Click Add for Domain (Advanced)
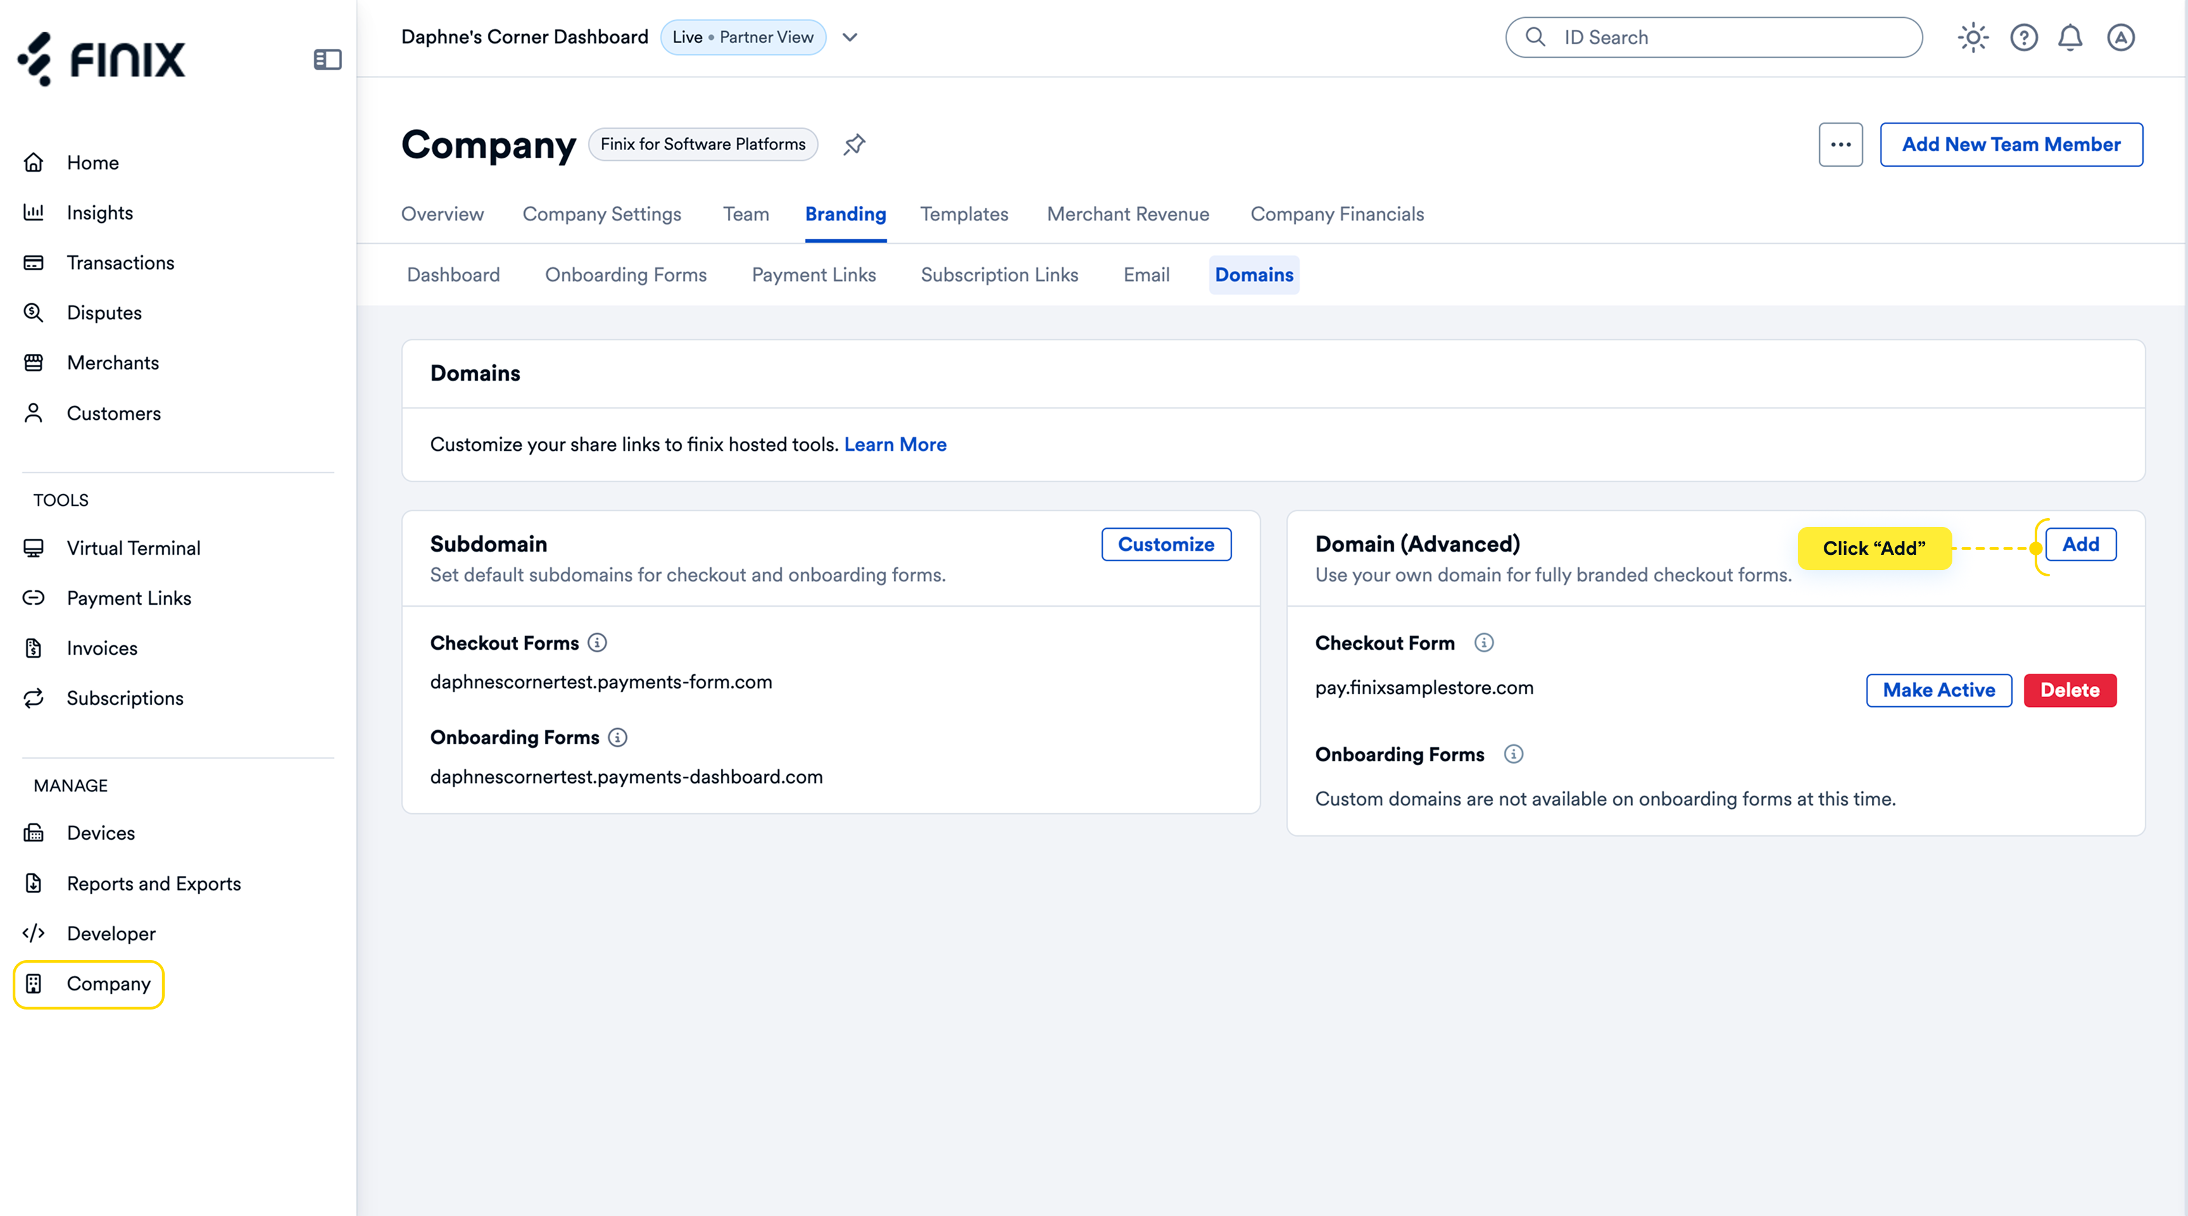The height and width of the screenshot is (1216, 2188). coord(2081,544)
